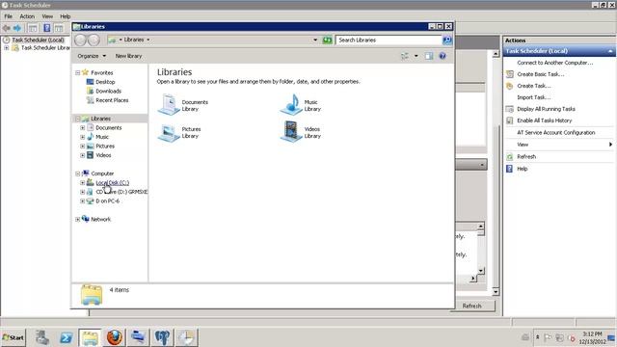Open the File menu in Task Scheduler
Image resolution: width=617 pixels, height=347 pixels.
pyautogui.click(x=9, y=16)
